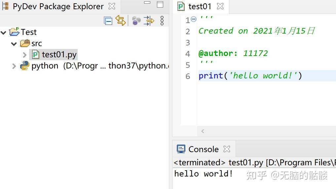The image size is (336, 189).
Task: Expand the python interpreter node
Action: [x=14, y=66]
